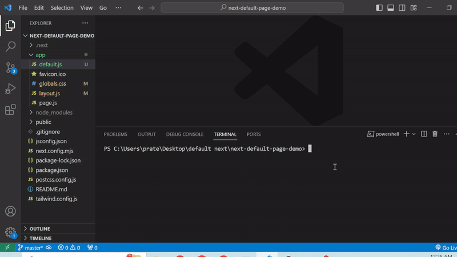457x257 pixels.
Task: Toggle the primary side bar layout icon
Action: [379, 8]
